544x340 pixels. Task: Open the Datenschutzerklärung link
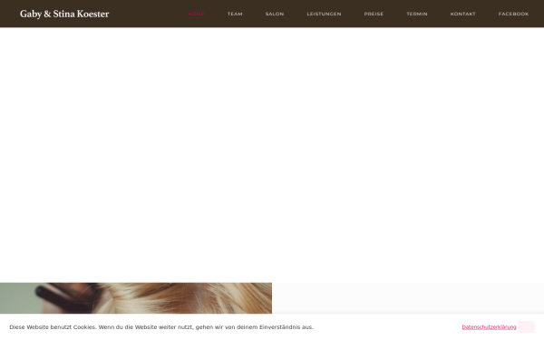click(489, 327)
